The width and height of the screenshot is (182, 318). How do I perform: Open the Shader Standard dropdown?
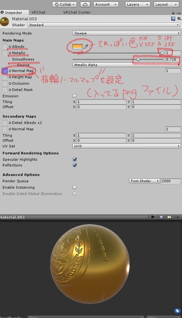(x=103, y=25)
